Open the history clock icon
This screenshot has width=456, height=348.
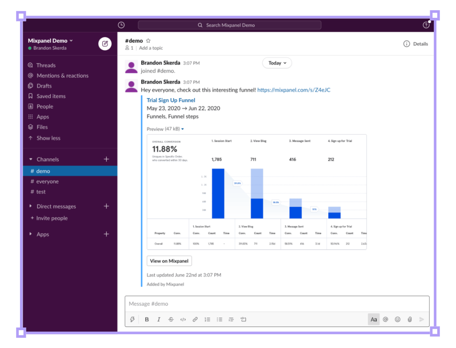121,25
